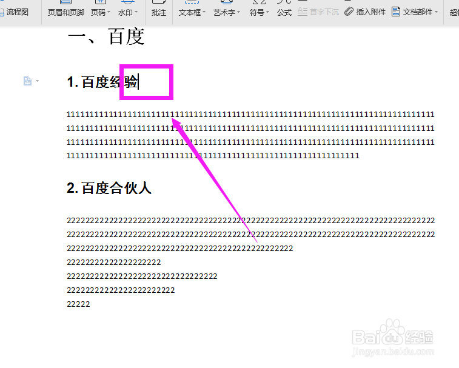Viewport: 459px width, 368px height.
Task: Expand the 符号 dropdown arrow
Action: point(267,12)
